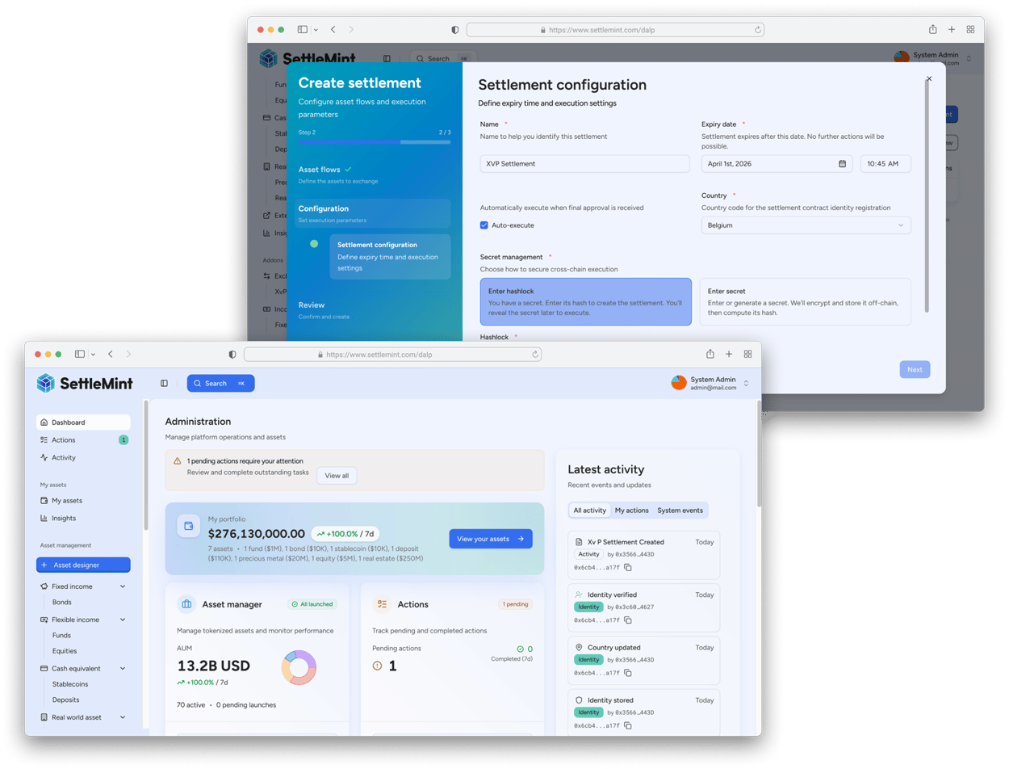
Task: Show tab overview in front Safari window
Action: [x=748, y=354]
